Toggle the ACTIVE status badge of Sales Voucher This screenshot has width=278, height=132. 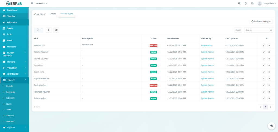pyautogui.click(x=153, y=99)
